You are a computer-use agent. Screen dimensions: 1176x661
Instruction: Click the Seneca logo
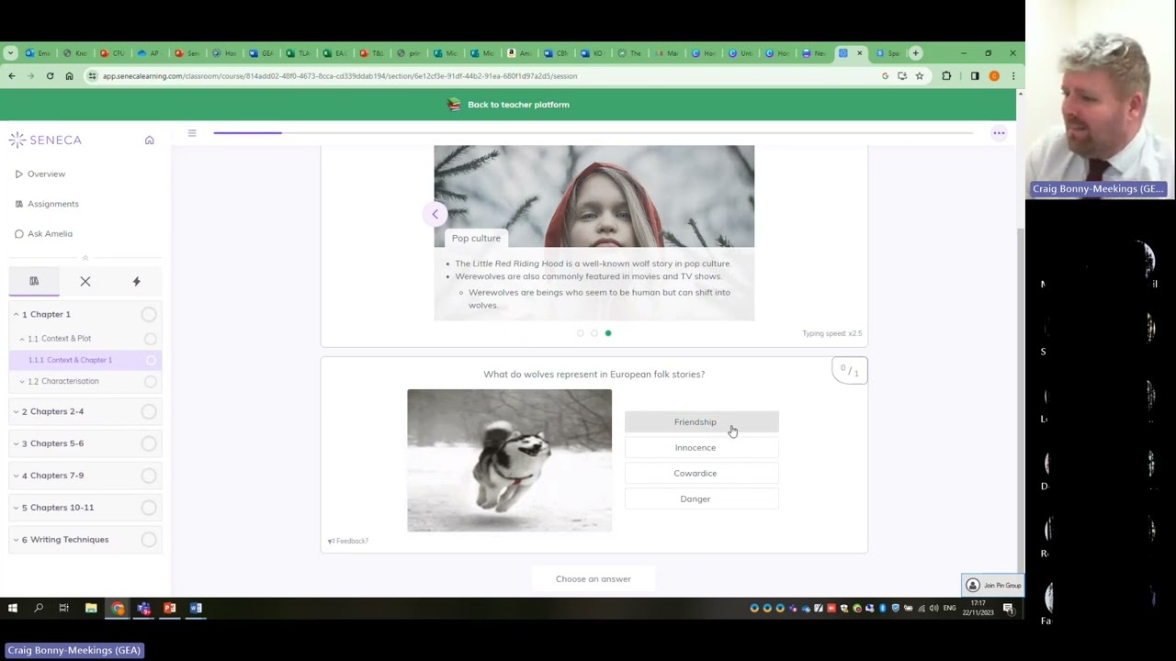click(x=45, y=140)
